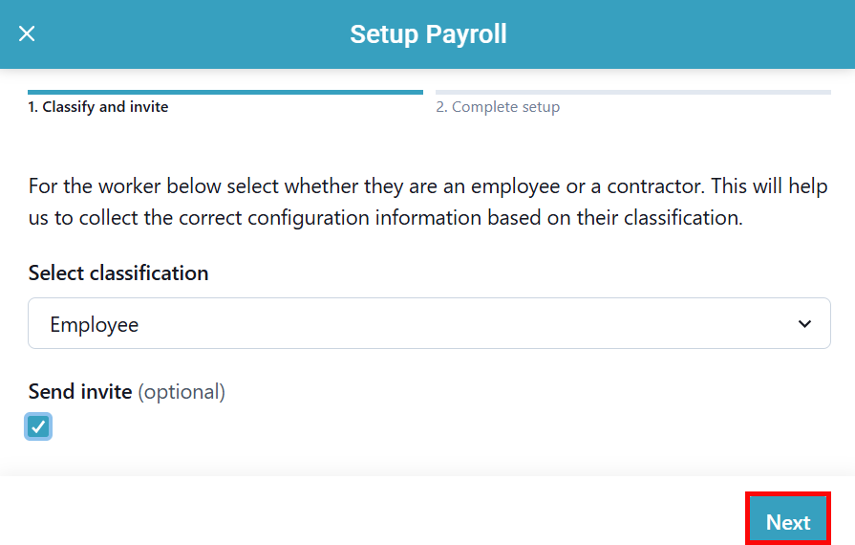Select the Employee value in the dropdown
Viewport: 855px width, 545px height.
[x=95, y=325]
